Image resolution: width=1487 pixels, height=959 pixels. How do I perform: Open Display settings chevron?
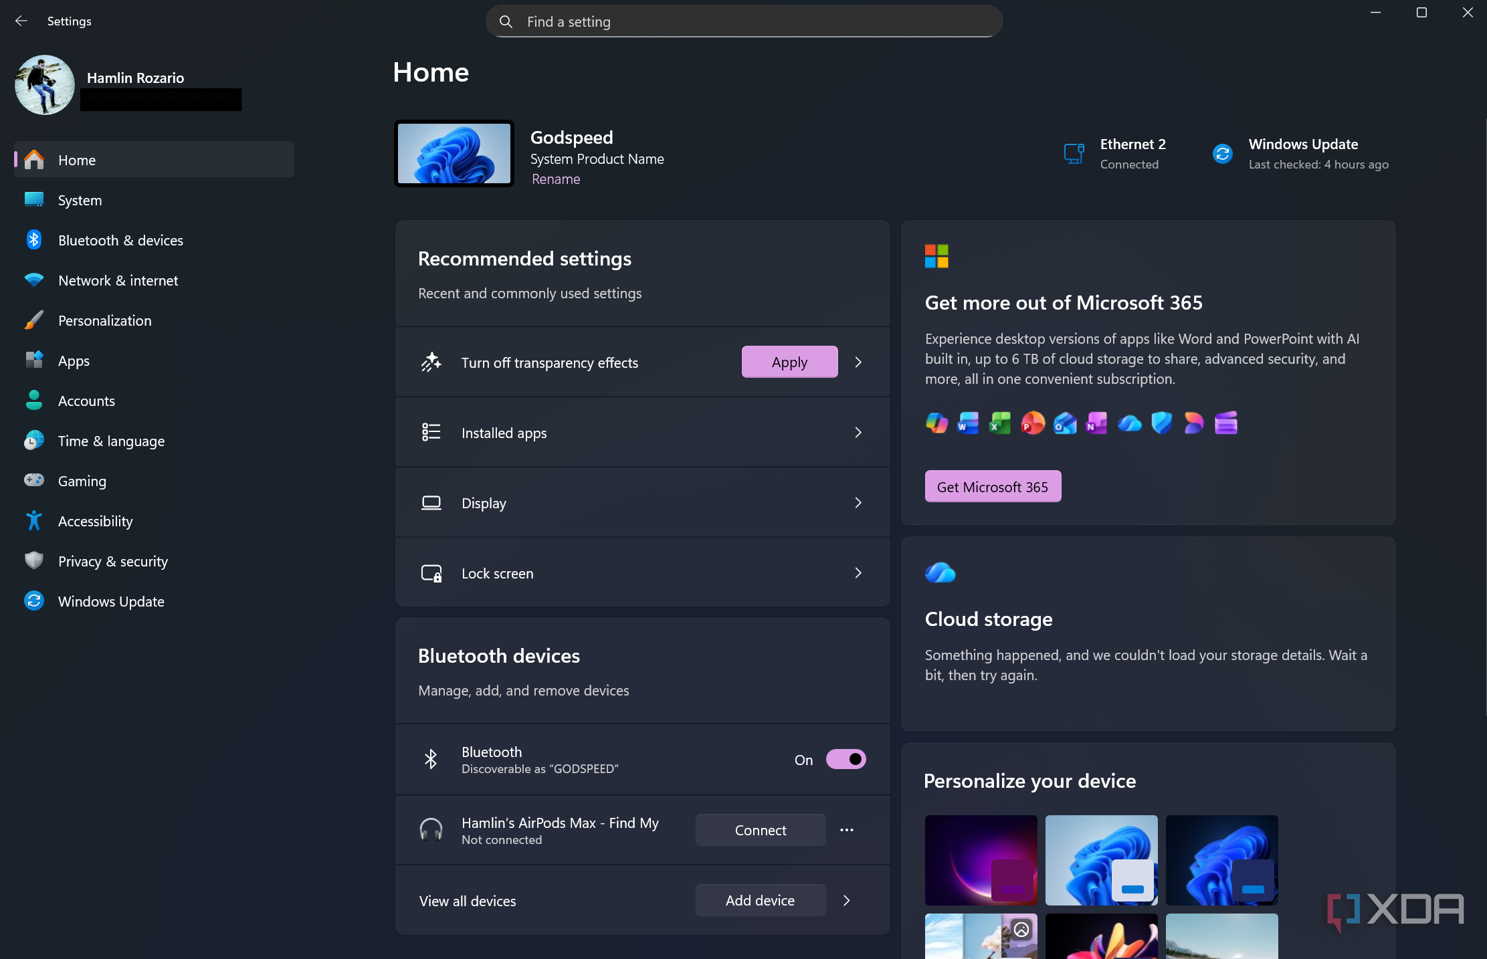point(858,503)
